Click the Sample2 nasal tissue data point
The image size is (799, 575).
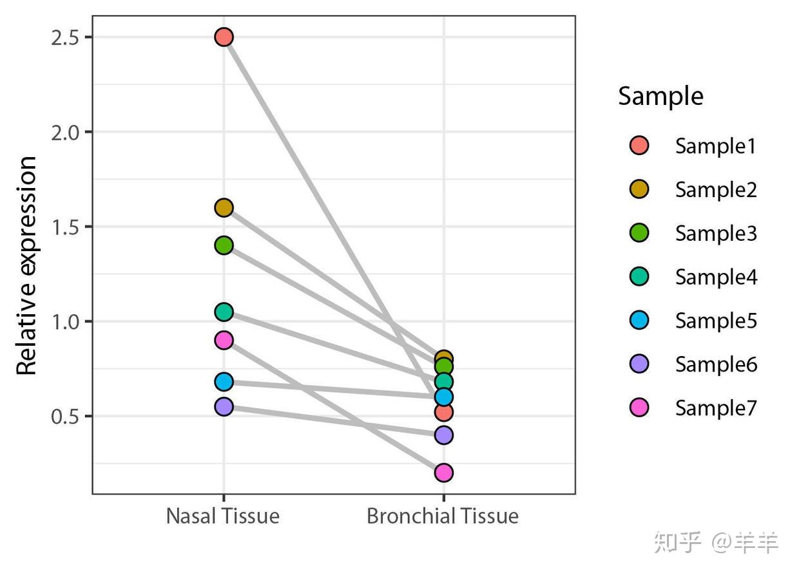[224, 207]
